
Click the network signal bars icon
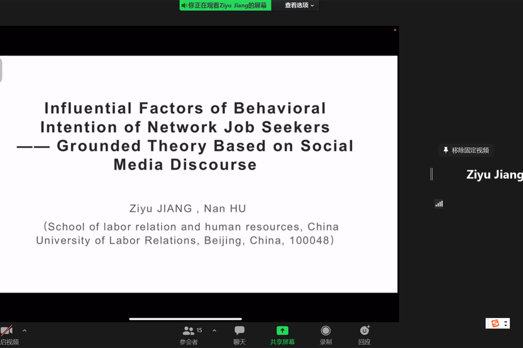pos(439,204)
